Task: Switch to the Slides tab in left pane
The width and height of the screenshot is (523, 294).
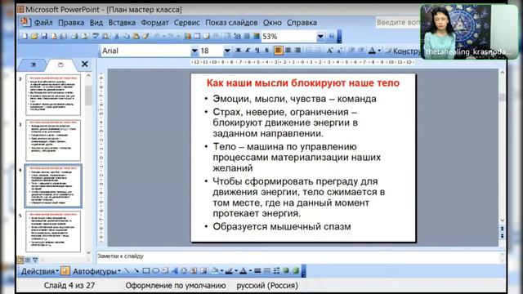Action: click(60, 65)
